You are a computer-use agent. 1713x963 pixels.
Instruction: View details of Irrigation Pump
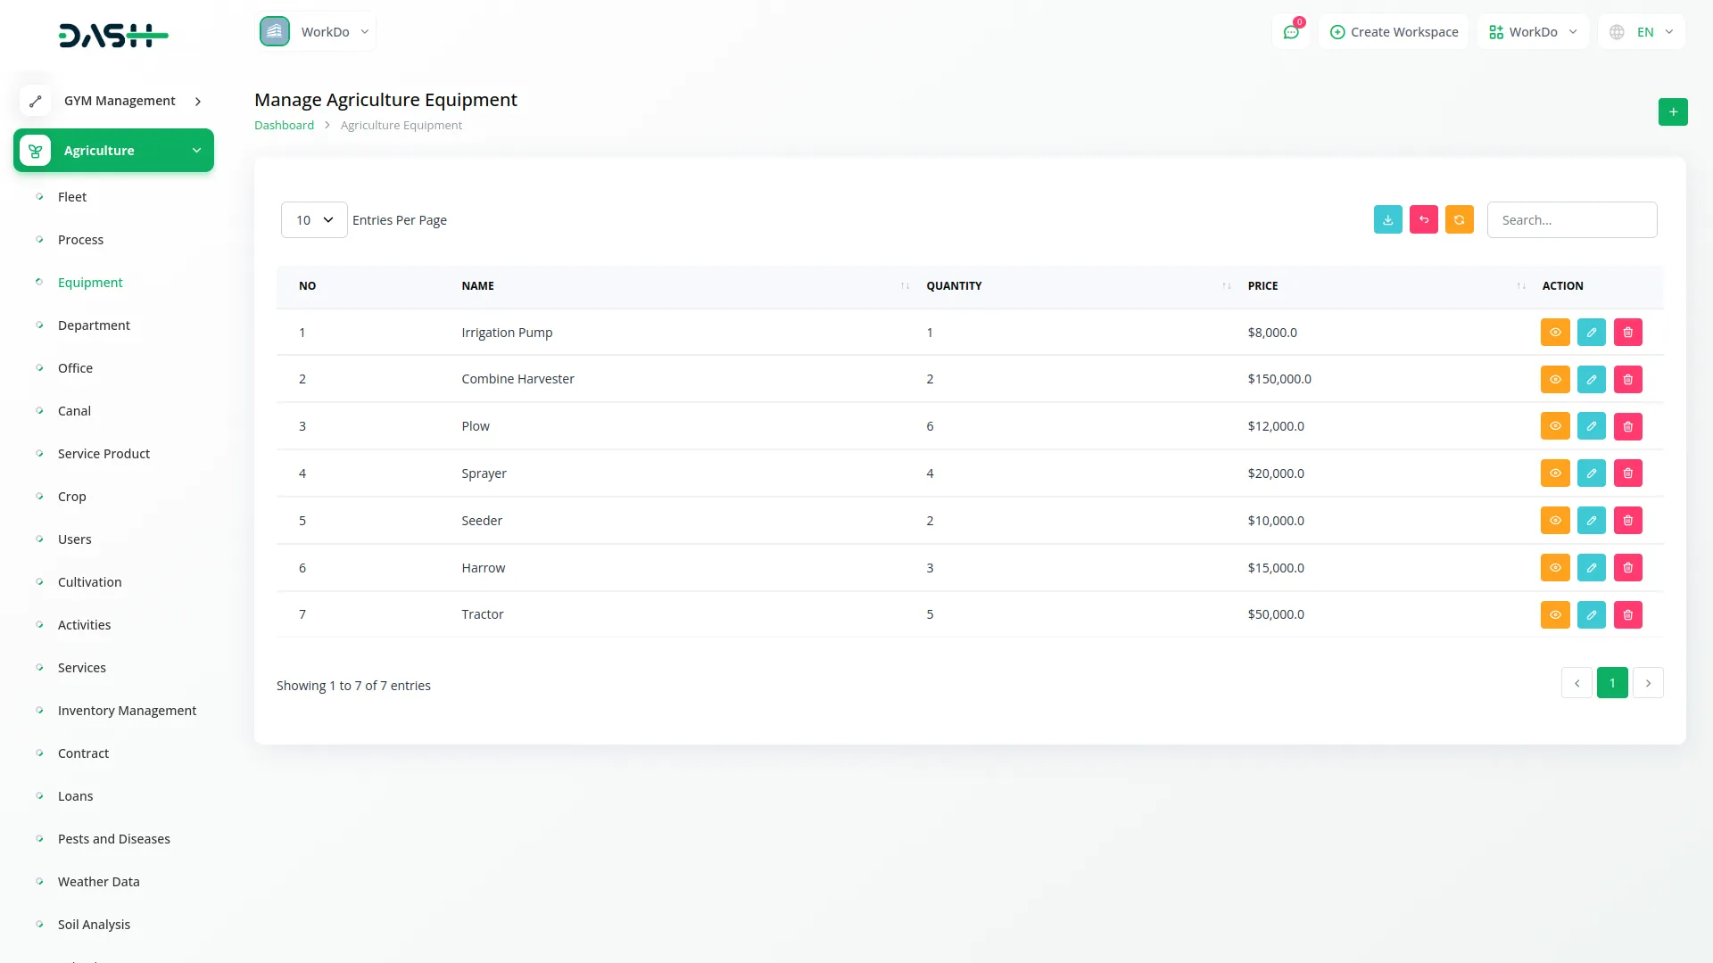(1554, 333)
